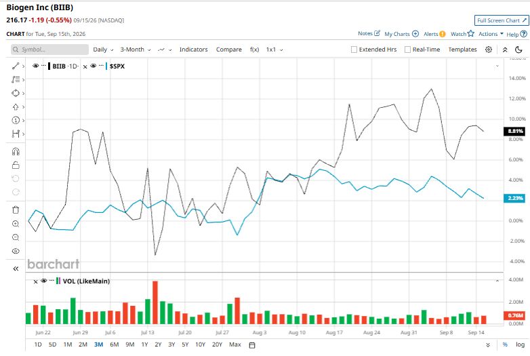Open the Templates link
Screen dimensions: 530x356
click(x=462, y=50)
